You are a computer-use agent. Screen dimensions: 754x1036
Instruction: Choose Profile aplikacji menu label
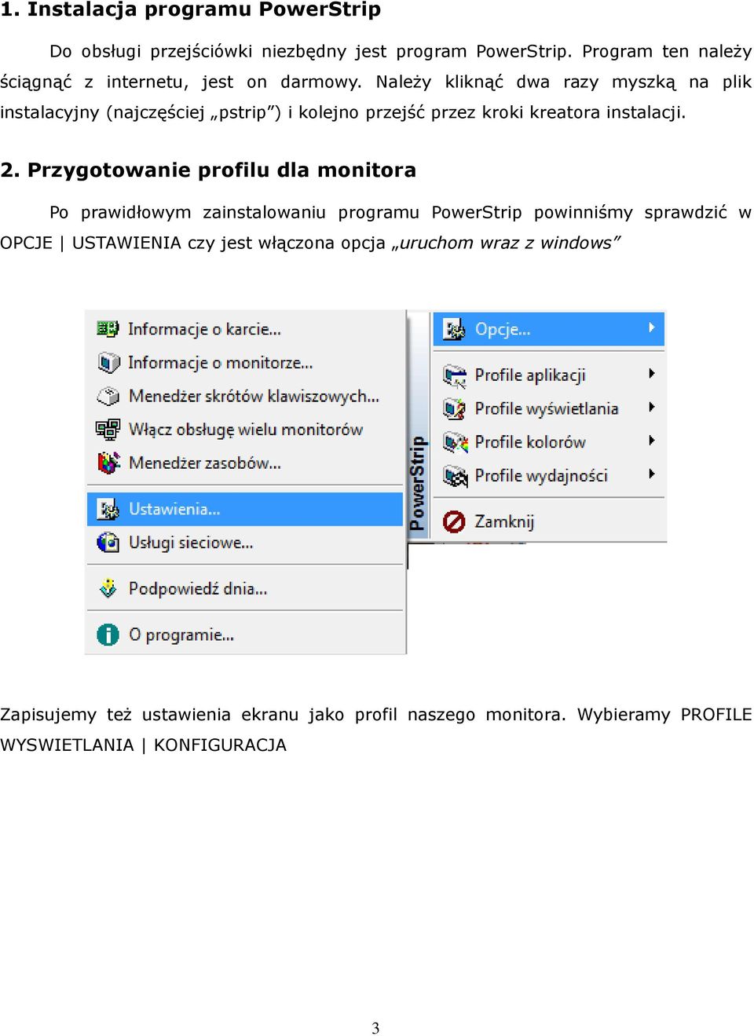(x=530, y=375)
